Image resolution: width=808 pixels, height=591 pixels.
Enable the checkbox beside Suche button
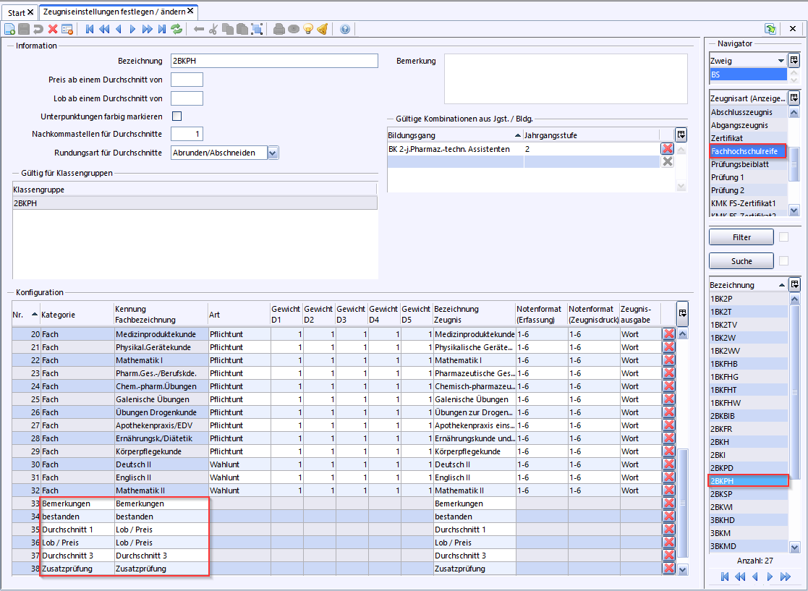[x=783, y=261]
